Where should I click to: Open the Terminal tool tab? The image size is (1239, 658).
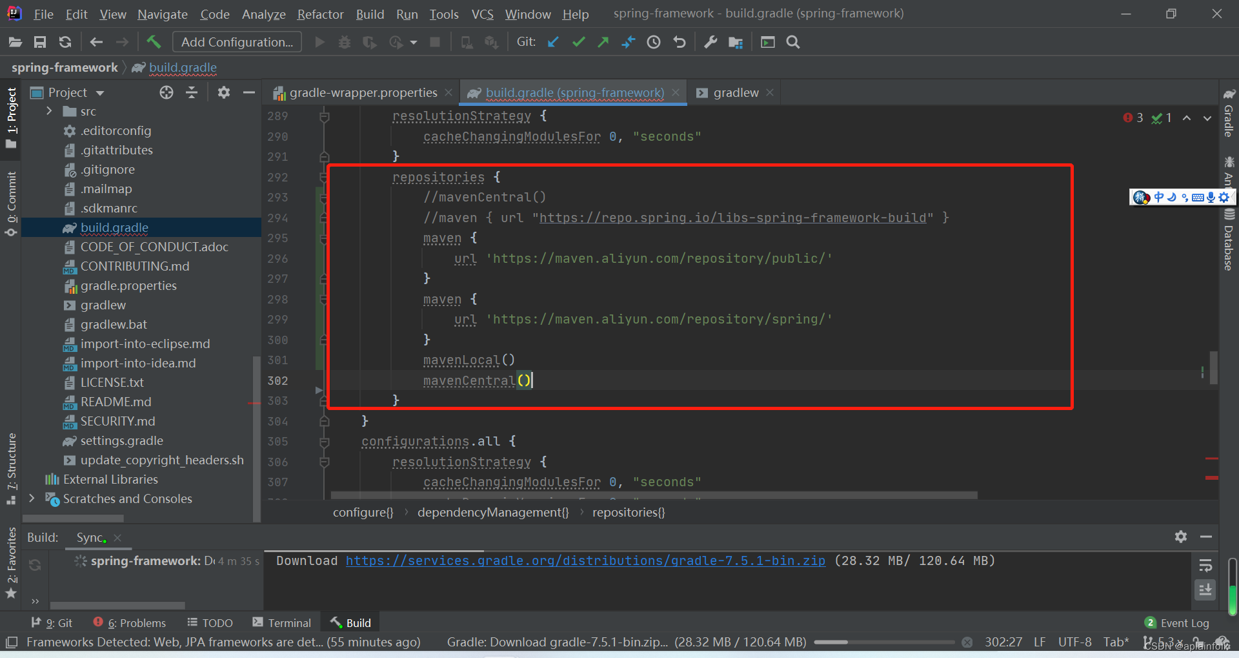click(282, 622)
